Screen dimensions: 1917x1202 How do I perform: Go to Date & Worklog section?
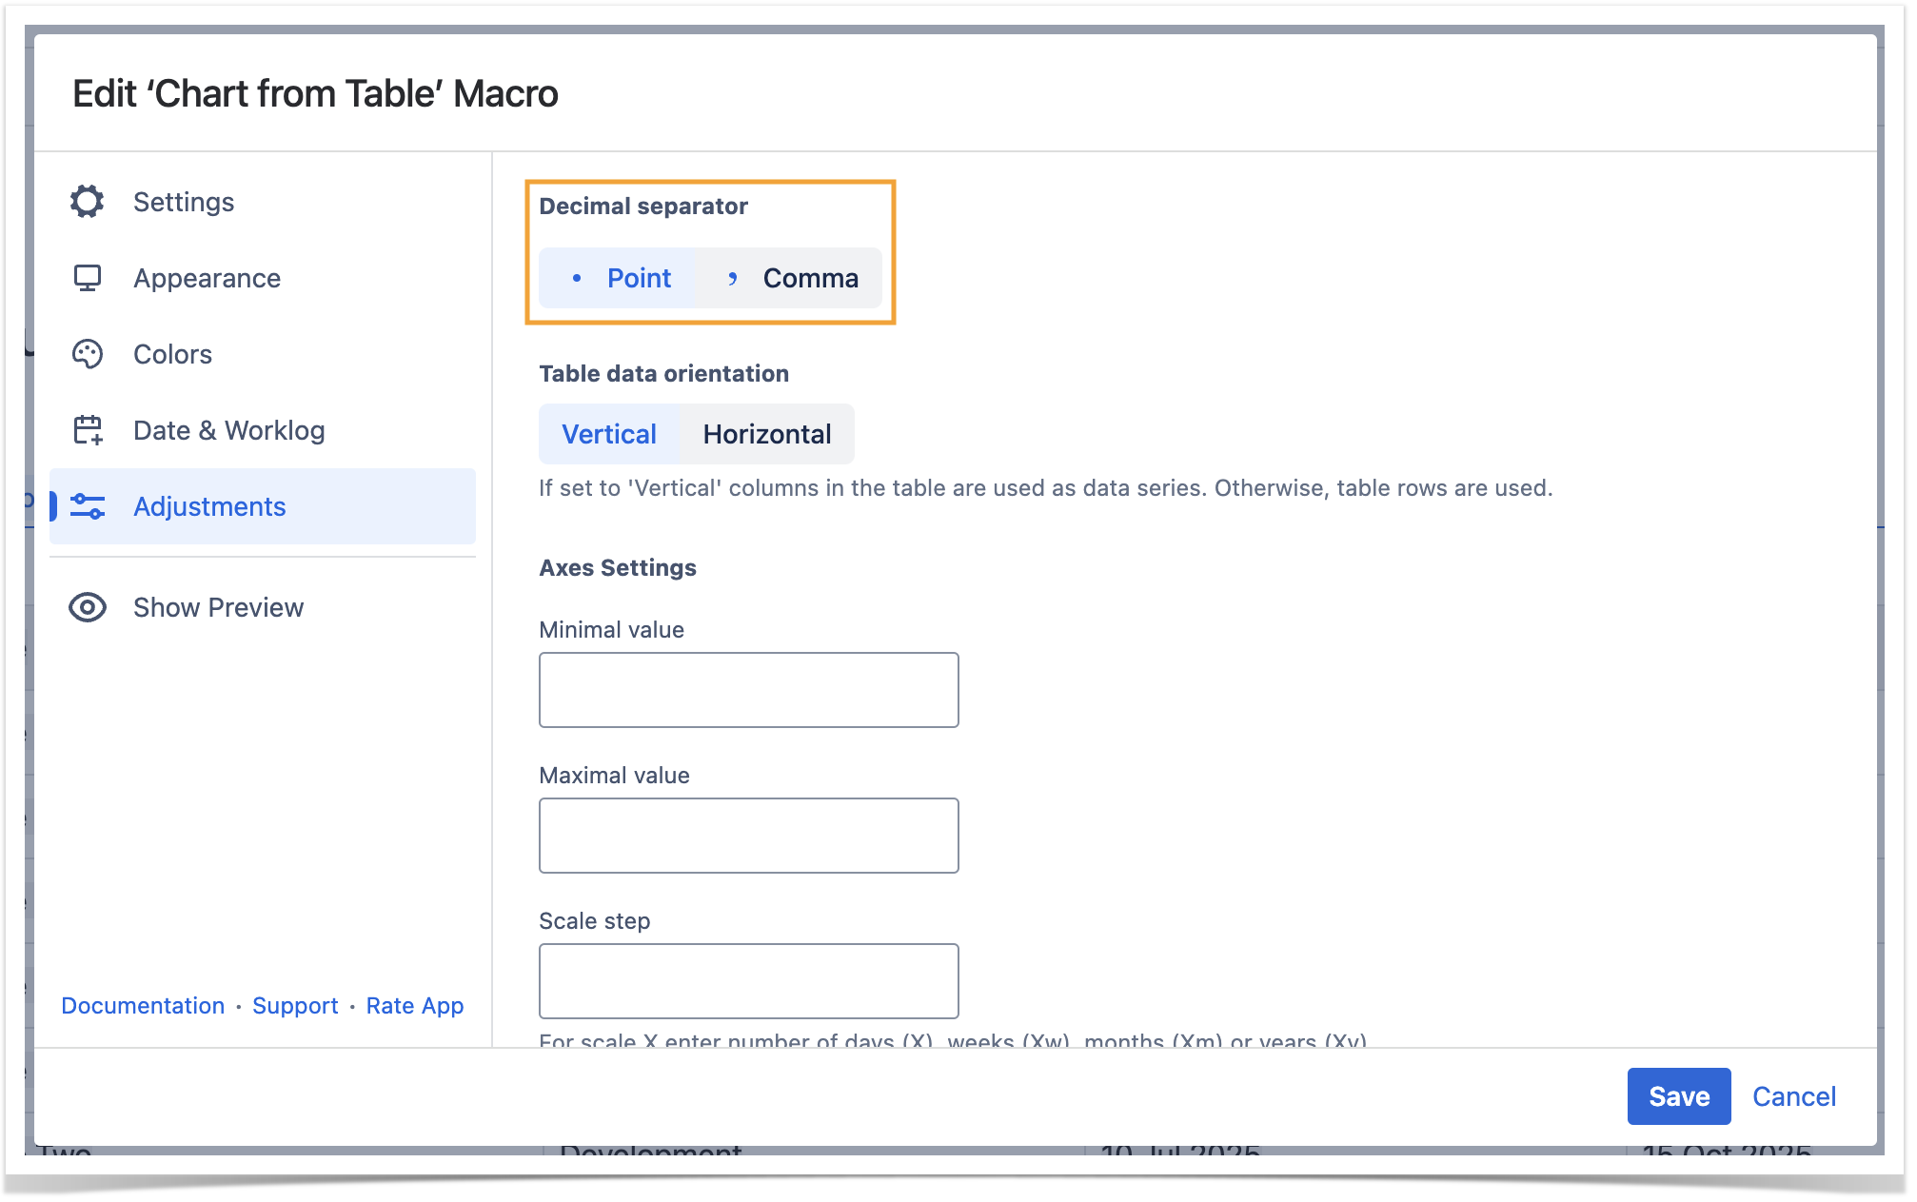[228, 430]
